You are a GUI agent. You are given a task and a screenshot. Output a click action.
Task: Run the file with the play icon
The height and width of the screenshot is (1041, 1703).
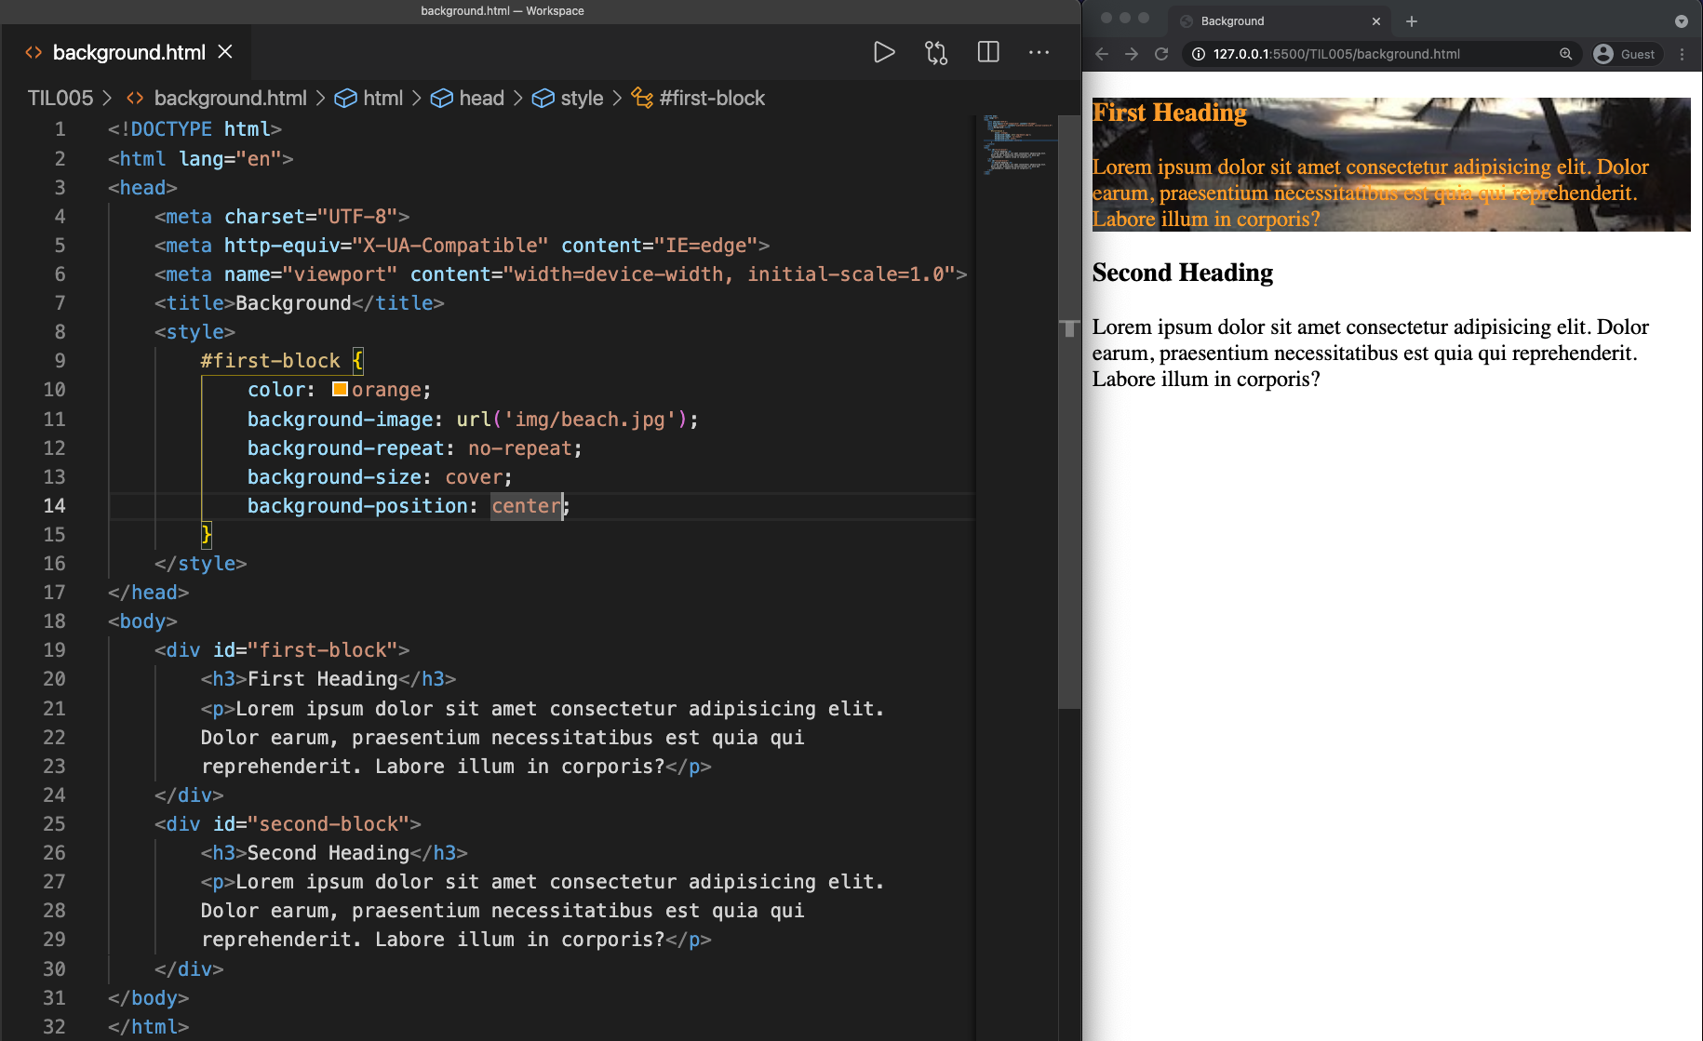tap(884, 52)
